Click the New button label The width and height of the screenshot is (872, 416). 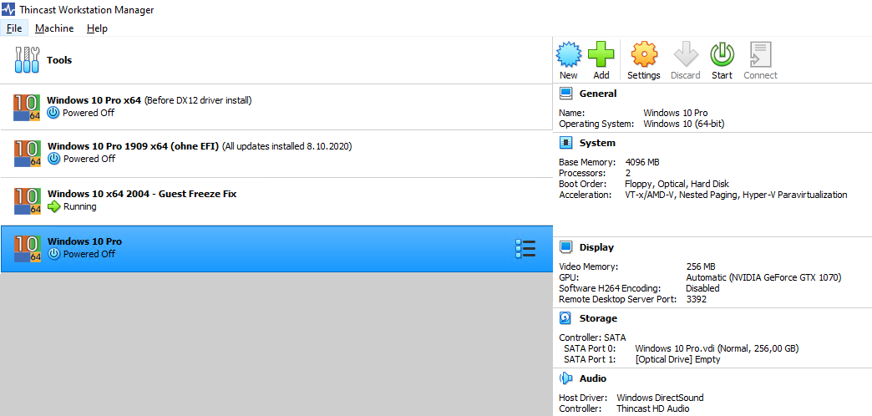(x=568, y=75)
